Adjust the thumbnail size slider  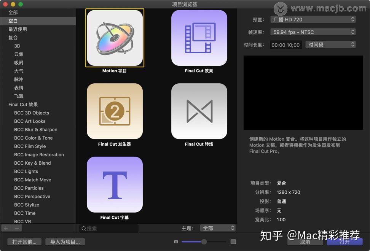pyautogui.click(x=204, y=241)
